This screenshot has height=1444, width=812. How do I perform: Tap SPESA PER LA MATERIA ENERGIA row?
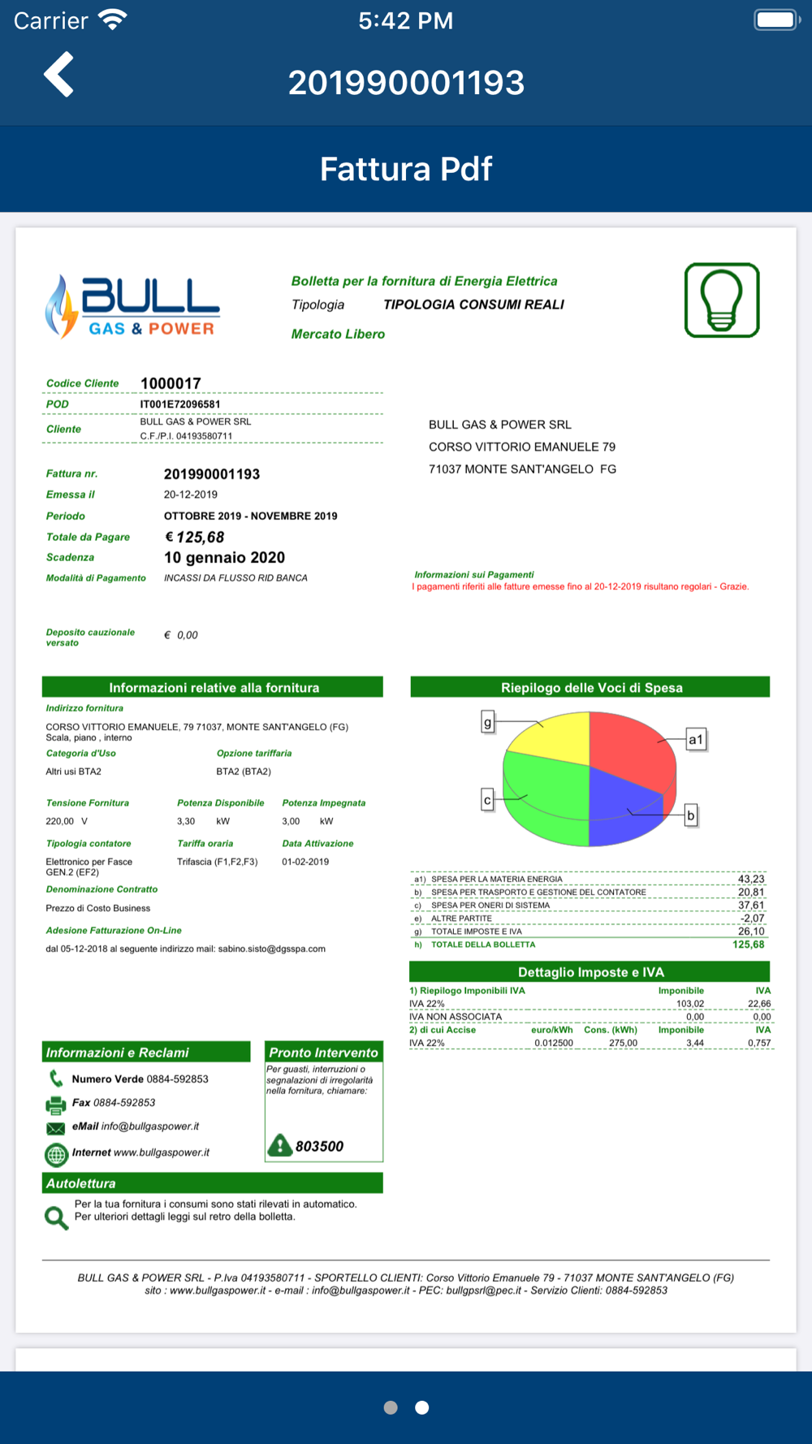[590, 879]
